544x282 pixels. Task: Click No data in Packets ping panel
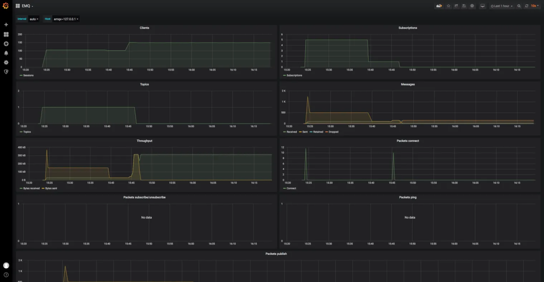pyautogui.click(x=410, y=217)
